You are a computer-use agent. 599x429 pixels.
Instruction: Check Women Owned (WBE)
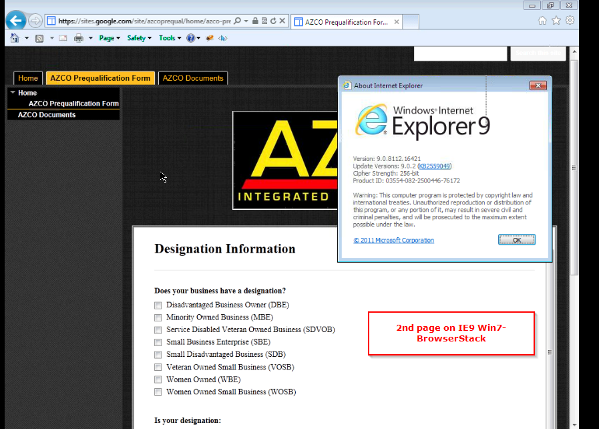click(x=158, y=380)
